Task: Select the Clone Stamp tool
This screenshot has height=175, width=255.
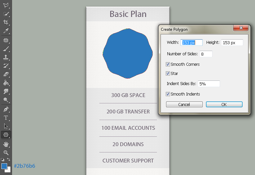Action: (x=6, y=58)
